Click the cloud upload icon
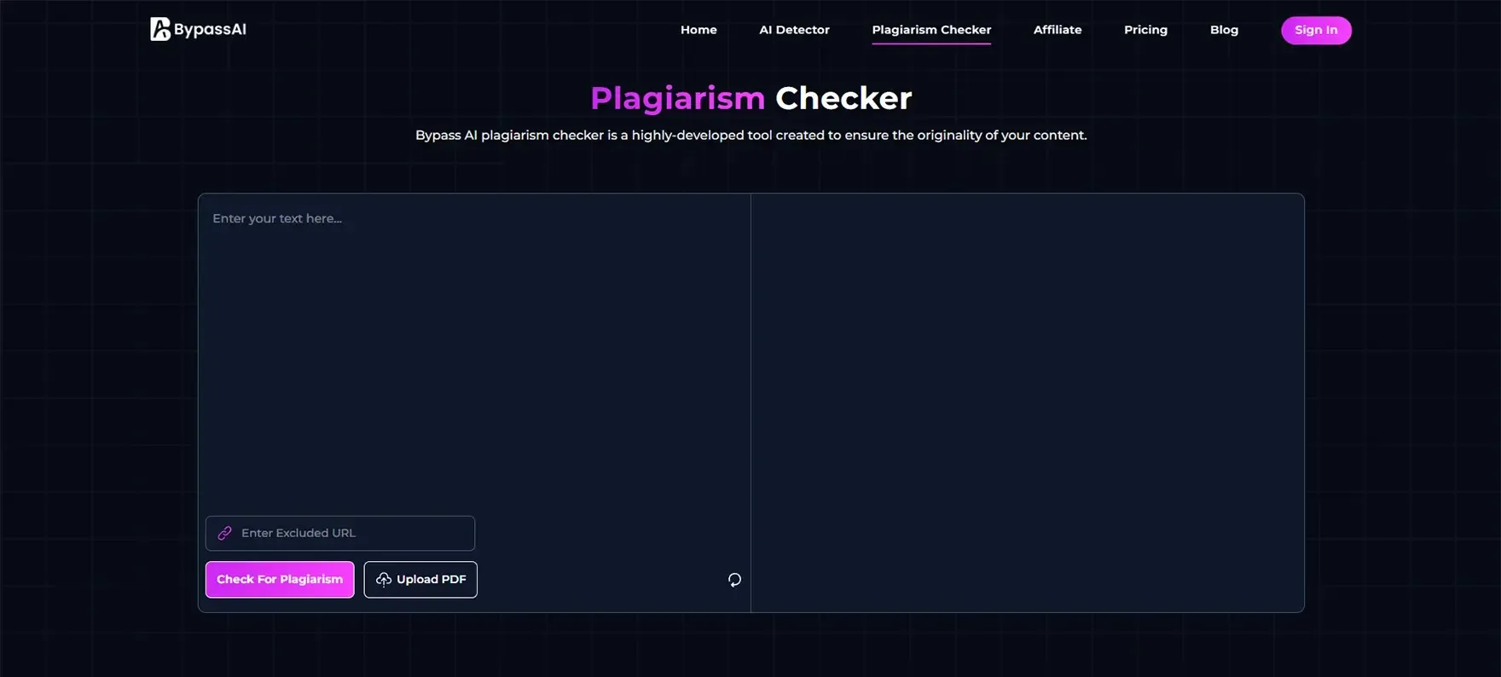 384,580
